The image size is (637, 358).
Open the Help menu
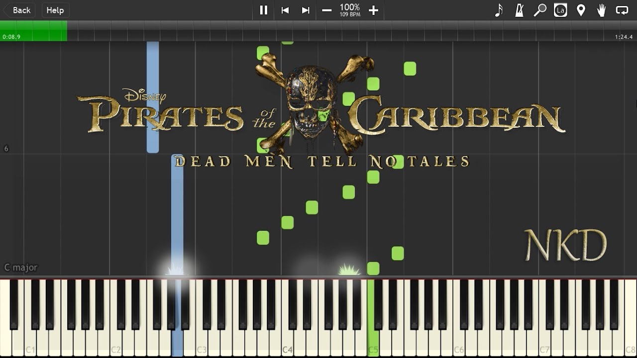pos(55,10)
